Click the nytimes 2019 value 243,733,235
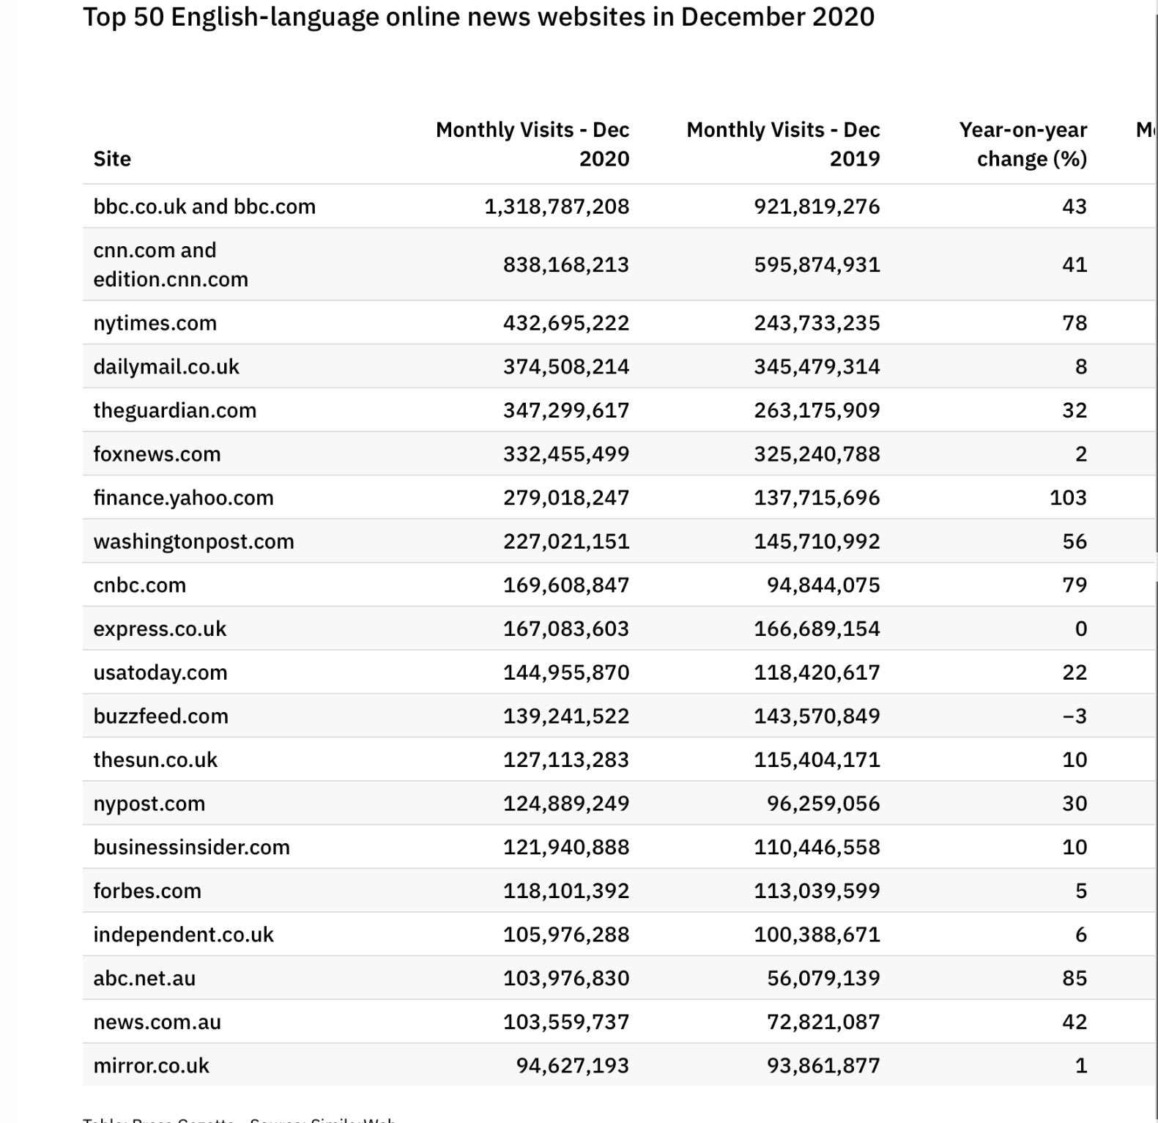This screenshot has height=1123, width=1158. point(817,323)
